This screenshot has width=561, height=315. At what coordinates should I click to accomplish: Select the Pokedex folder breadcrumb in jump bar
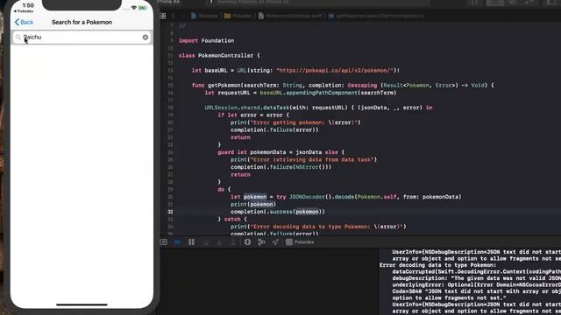click(238, 16)
